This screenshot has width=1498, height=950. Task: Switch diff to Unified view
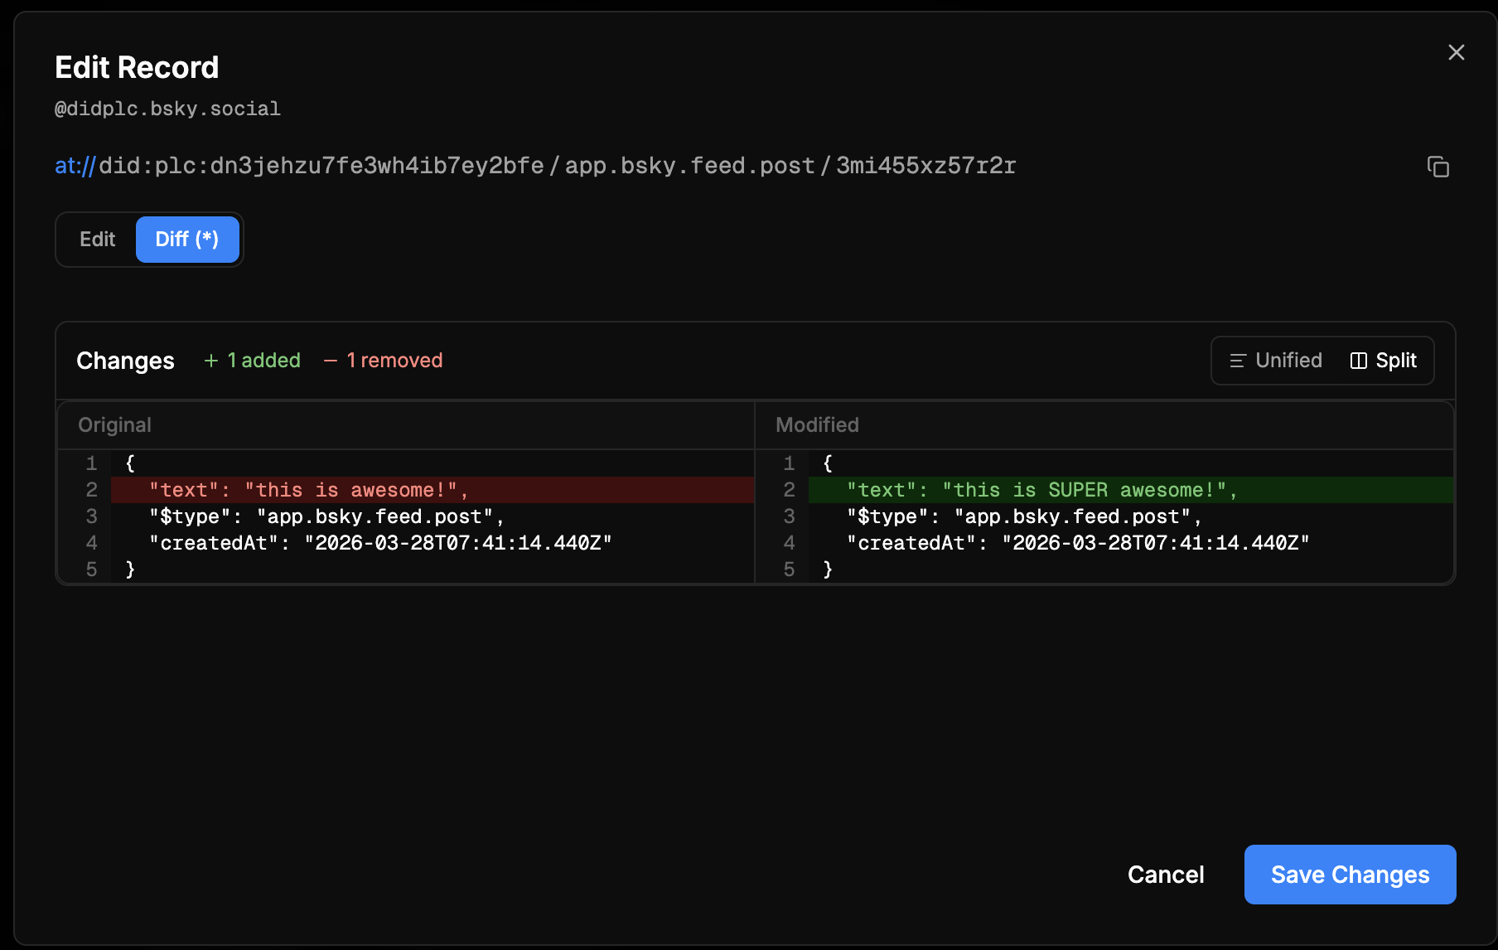(1276, 361)
